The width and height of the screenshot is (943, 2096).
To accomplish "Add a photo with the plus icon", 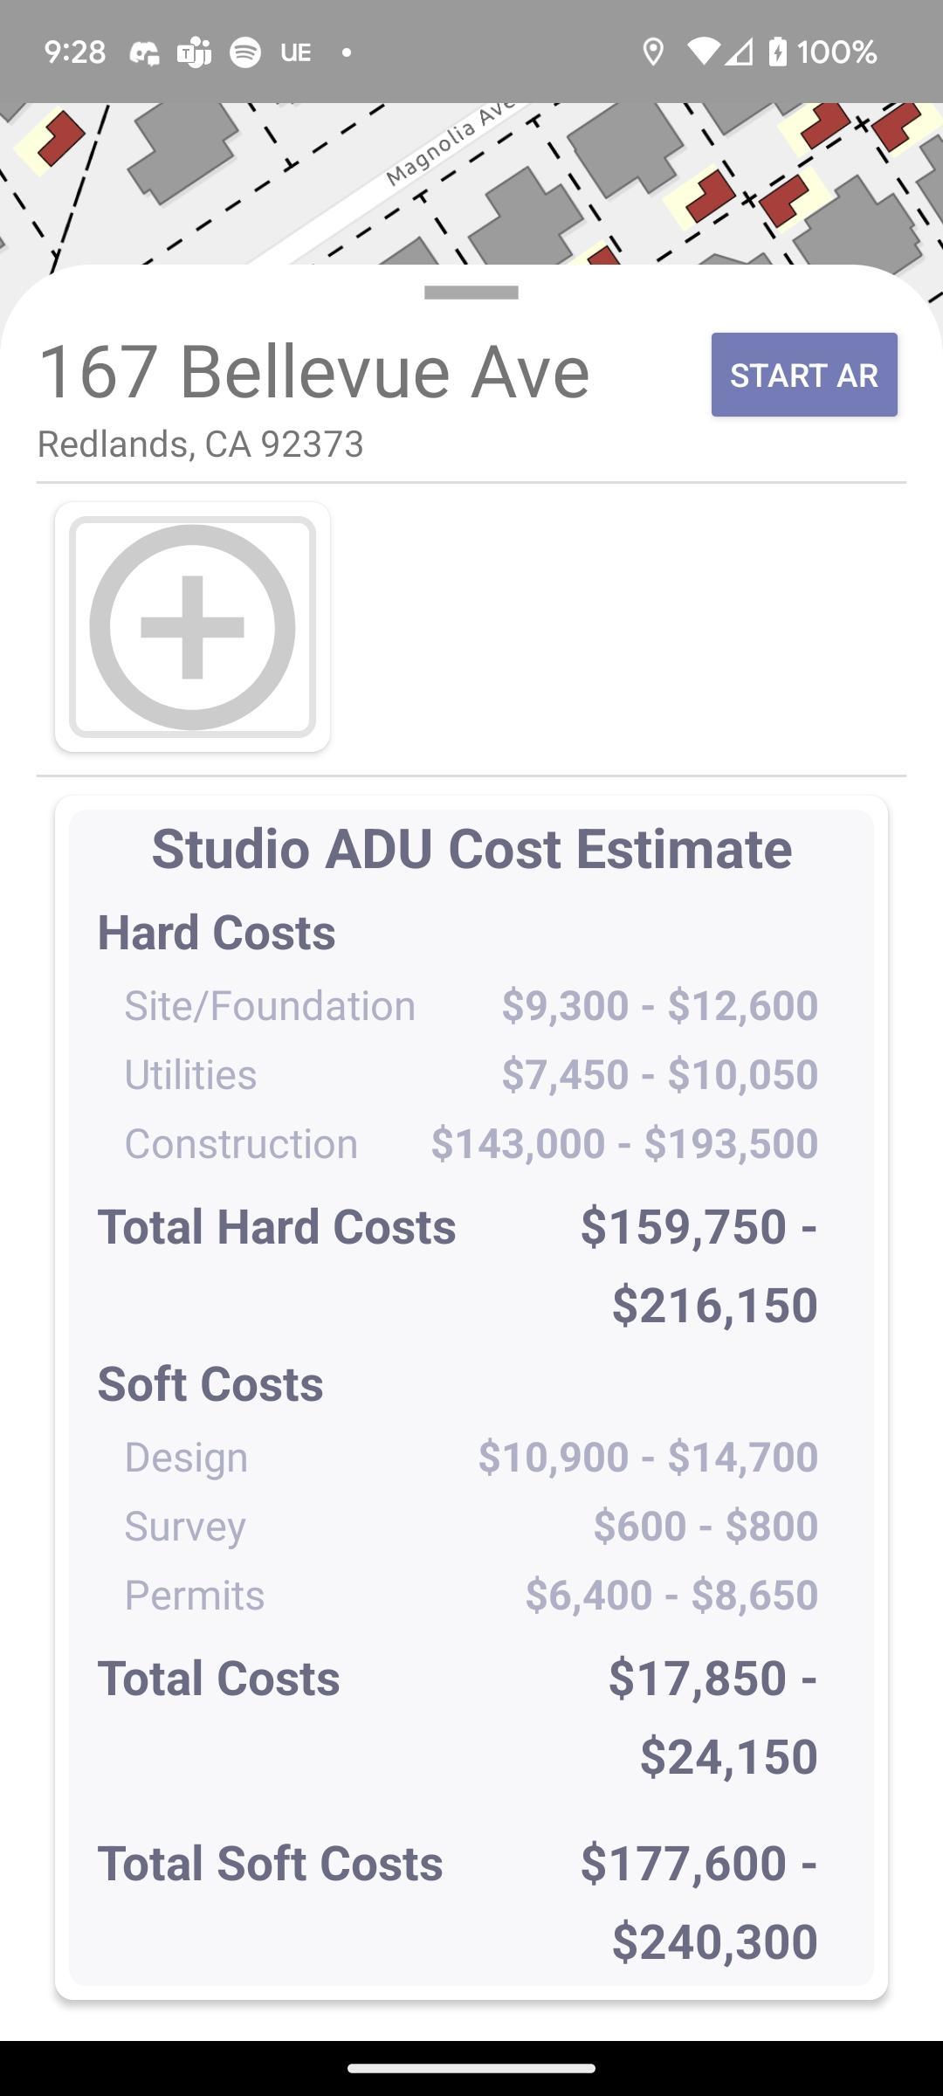I will [x=192, y=627].
